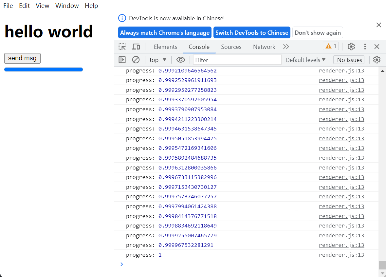Open renderer.js:13 link for progress: 1
386x277 pixels.
click(x=341, y=255)
